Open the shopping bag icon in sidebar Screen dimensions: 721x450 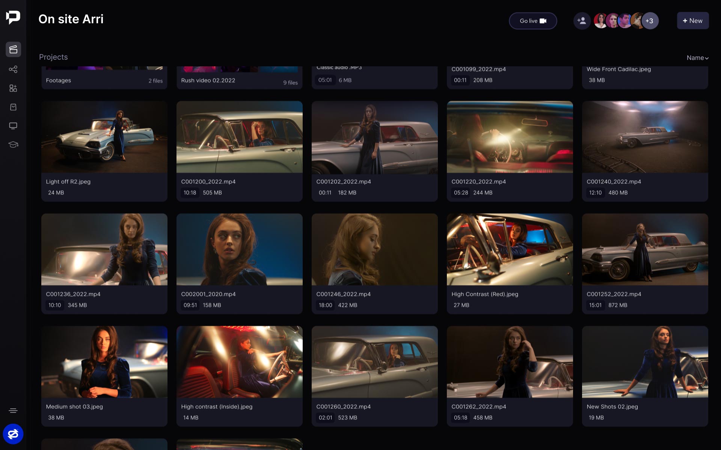point(13,107)
